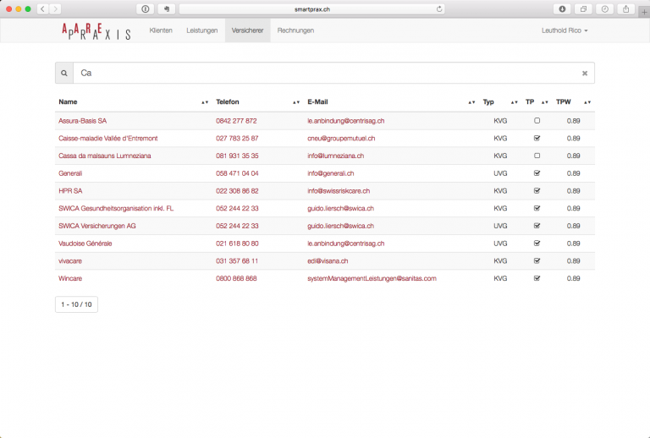Select the Versicherer tab
The image size is (650, 438).
pyautogui.click(x=247, y=30)
